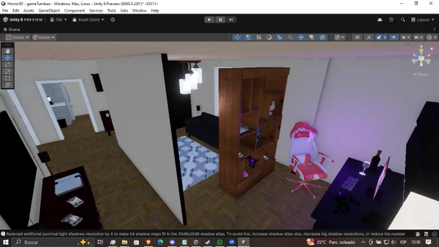Image resolution: width=439 pixels, height=247 pixels.
Task: Click the Pause button
Action: (220, 19)
